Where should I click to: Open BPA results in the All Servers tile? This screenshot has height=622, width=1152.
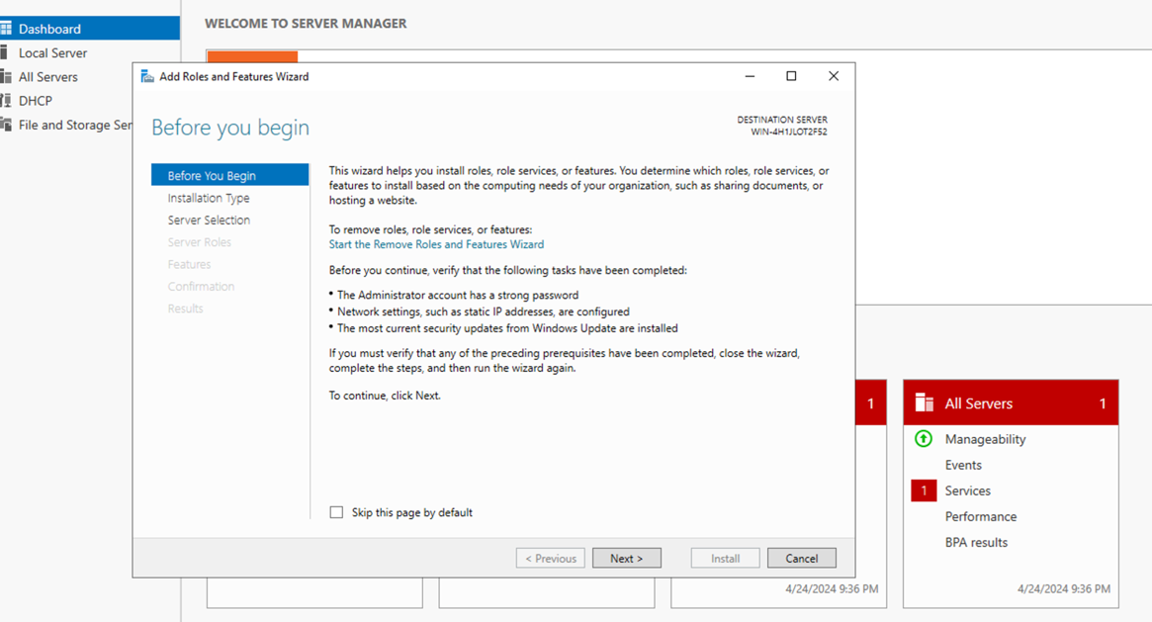[976, 543]
